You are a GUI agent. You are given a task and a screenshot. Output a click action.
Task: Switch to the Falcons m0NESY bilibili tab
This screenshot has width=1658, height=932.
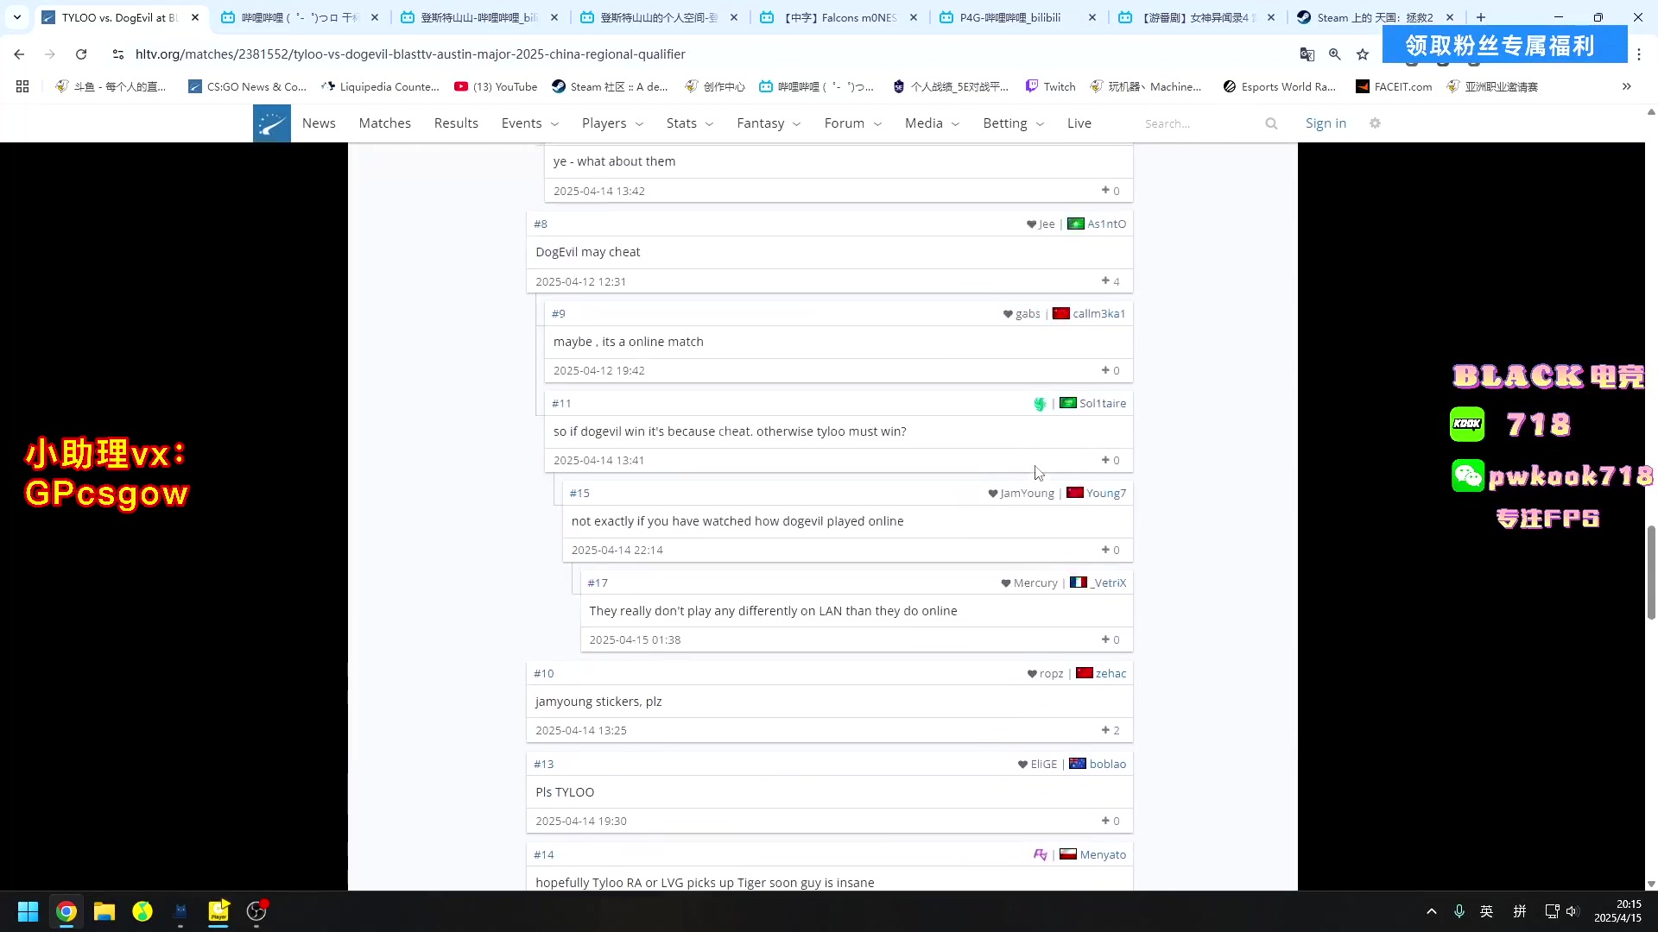(838, 17)
